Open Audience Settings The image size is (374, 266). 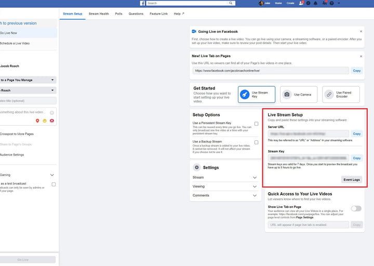click(x=12, y=155)
